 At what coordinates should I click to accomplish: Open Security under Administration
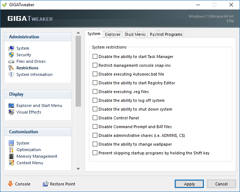click(x=24, y=55)
